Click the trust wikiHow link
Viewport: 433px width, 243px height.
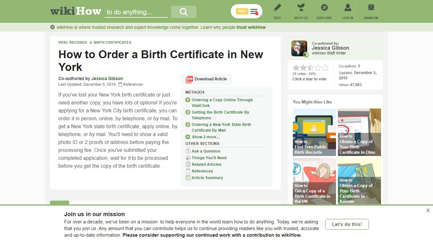click(x=251, y=27)
